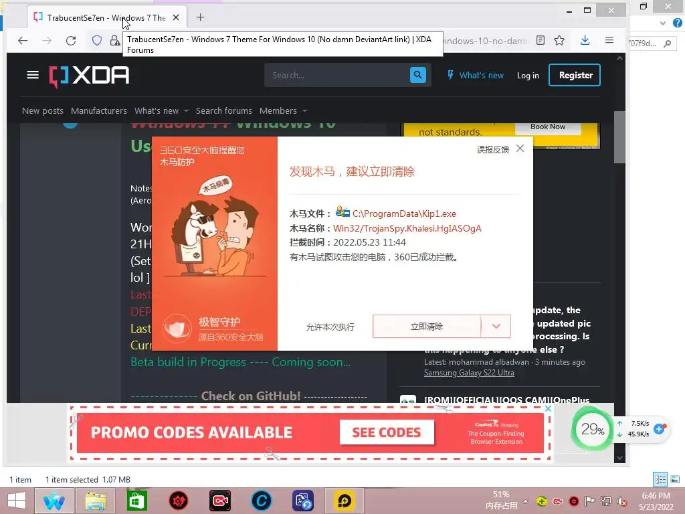The width and height of the screenshot is (685, 514).
Task: Open the Book Now ad button
Action: coord(548,126)
